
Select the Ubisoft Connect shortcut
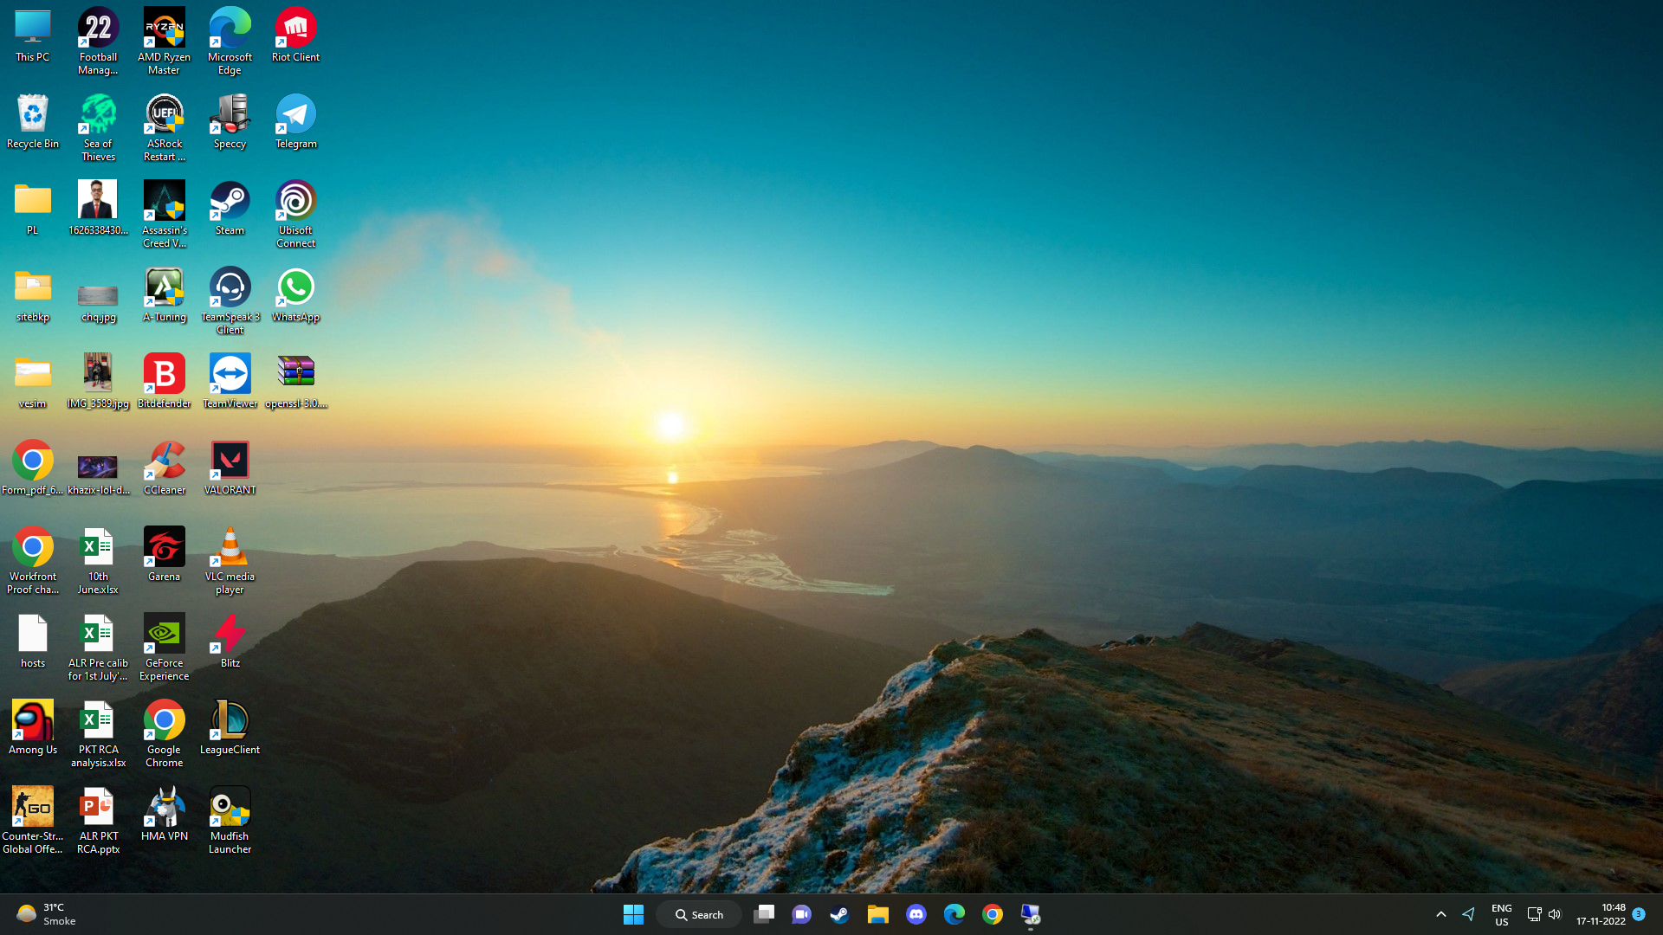pyautogui.click(x=295, y=215)
